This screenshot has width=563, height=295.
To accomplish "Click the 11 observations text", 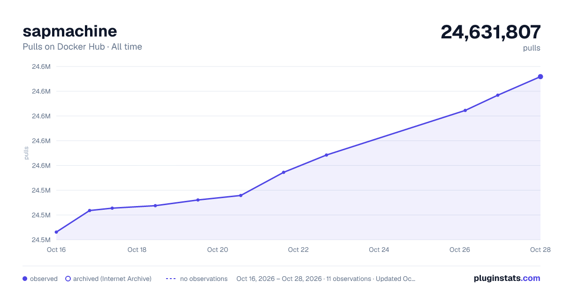I will point(349,279).
